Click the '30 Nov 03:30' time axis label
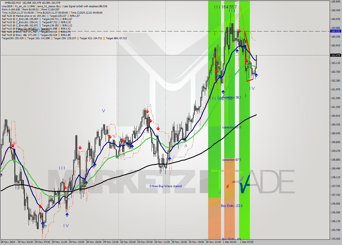342x245 pixels. tap(128, 242)
